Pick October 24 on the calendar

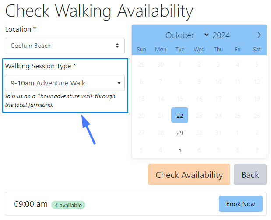coord(218,116)
